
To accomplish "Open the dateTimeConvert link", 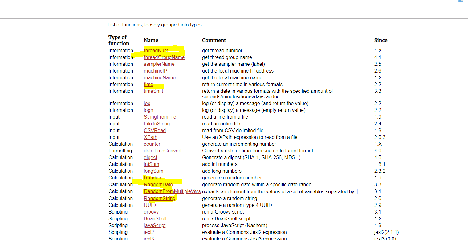I will click(163, 151).
